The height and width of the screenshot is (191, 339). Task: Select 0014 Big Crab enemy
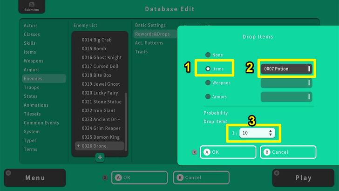[97, 40]
